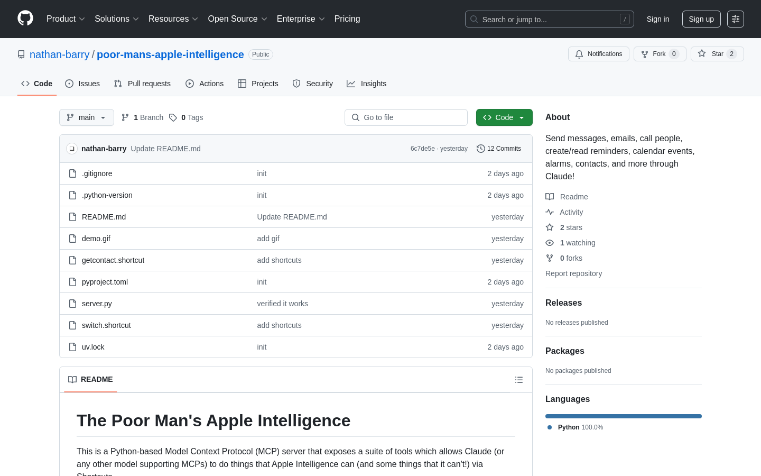Screen dimensions: 761x476
Task: Open the 6c7de5e commit hash
Action: [x=423, y=149]
